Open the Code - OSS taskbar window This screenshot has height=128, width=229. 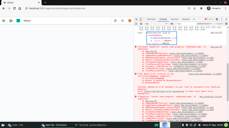click(x=16, y=125)
